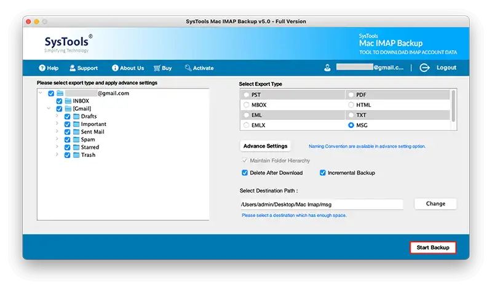Uncheck the Sent Mail checkbox
This screenshot has height=289, width=492.
tap(68, 132)
